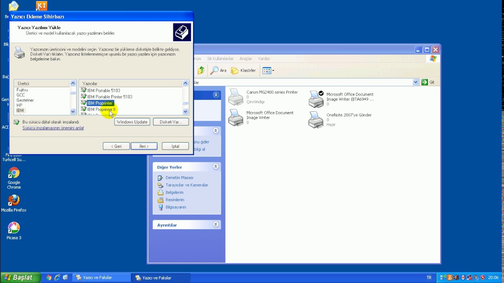The height and width of the screenshot is (283, 504).
Task: Click Windows Update button in wizard
Action: (x=132, y=122)
